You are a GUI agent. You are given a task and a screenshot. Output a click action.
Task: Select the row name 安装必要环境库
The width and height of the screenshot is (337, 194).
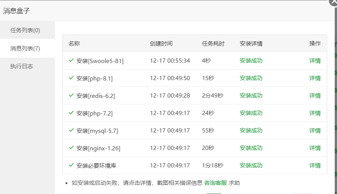(96, 166)
